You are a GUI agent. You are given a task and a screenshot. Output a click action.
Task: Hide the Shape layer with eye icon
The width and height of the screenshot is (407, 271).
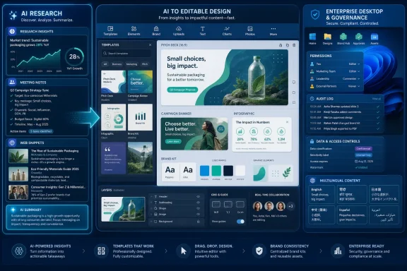198,208
